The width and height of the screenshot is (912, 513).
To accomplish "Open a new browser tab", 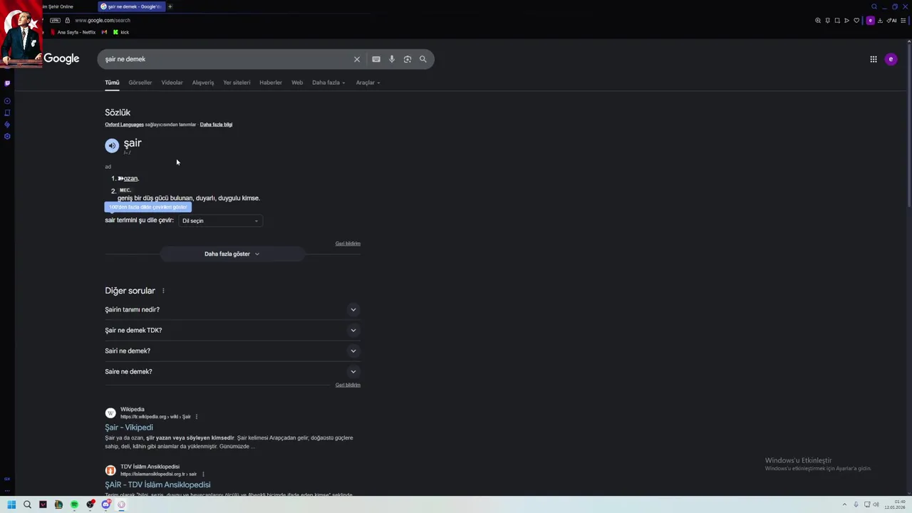I will [170, 6].
